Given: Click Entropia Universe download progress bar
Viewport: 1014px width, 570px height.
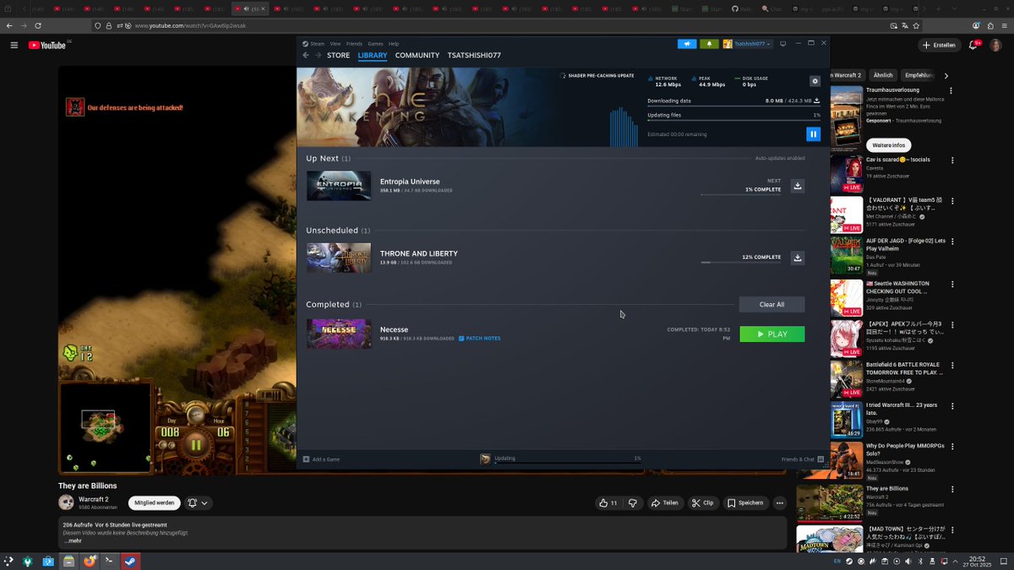Looking at the screenshot, I should pyautogui.click(x=741, y=194).
